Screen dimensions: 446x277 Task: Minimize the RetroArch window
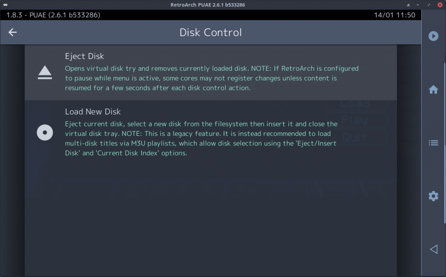click(418, 5)
